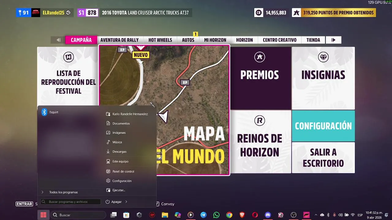Screen dimensions: 392x220
Task: Click the Wi-Fi network tray icon
Action: pyautogui.click(x=352, y=215)
